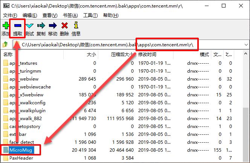Click the up-one-level folder icon
This screenshot has height=163, width=250.
(x=5, y=45)
